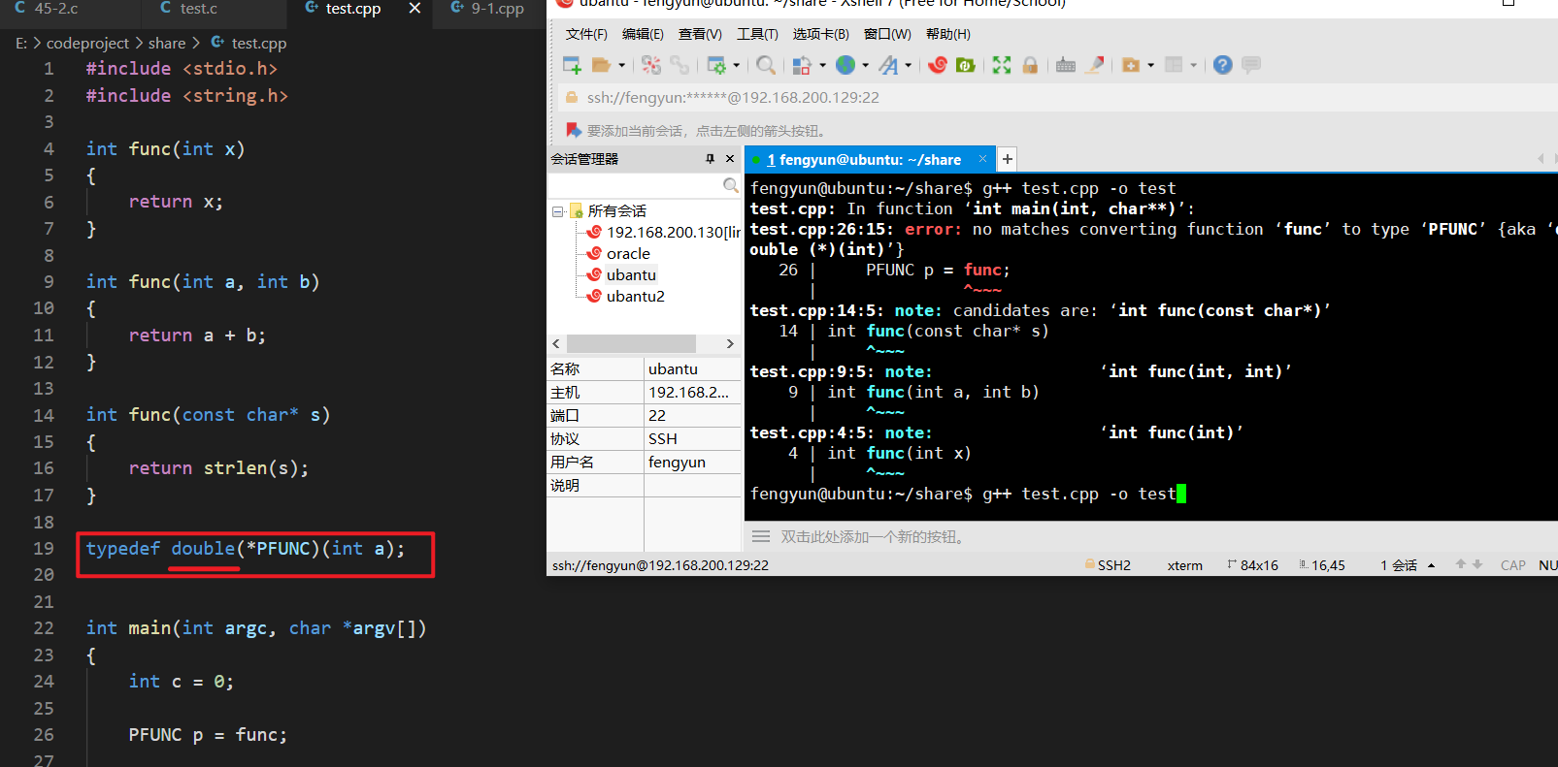Screen dimensions: 1558x767
Task: Toggle full screen with the green arrows icon
Action: (x=1002, y=65)
